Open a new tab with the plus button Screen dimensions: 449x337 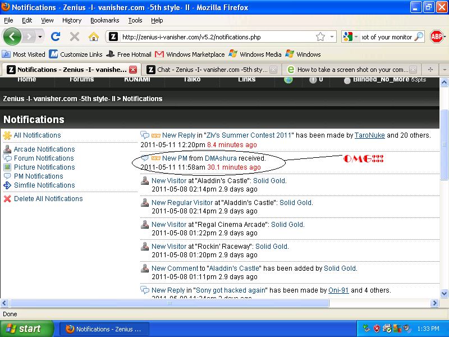pos(430,69)
